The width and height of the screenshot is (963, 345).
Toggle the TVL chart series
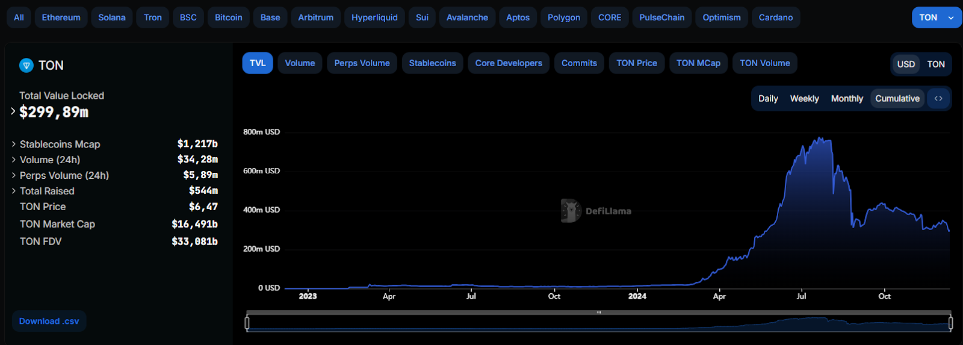coord(258,63)
